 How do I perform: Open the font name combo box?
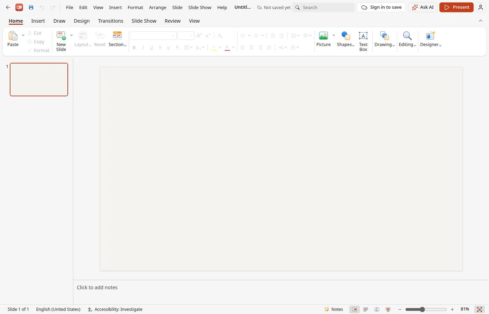(153, 36)
